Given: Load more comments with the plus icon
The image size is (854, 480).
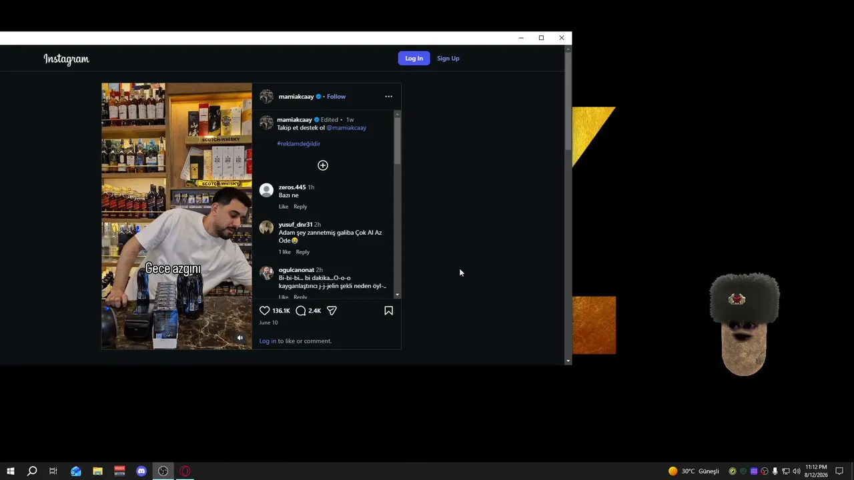Looking at the screenshot, I should pyautogui.click(x=323, y=165).
